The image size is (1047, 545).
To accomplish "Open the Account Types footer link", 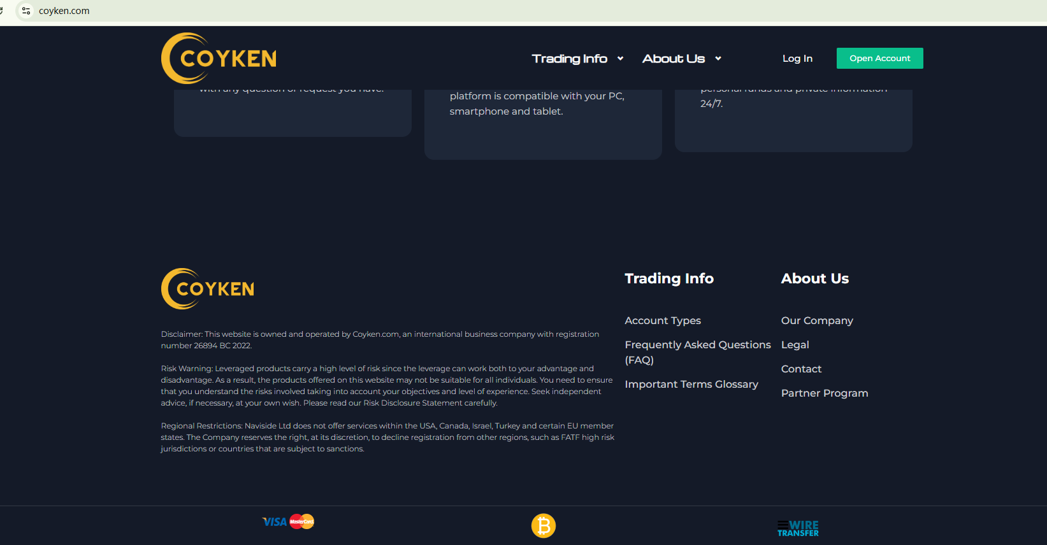I will click(663, 321).
